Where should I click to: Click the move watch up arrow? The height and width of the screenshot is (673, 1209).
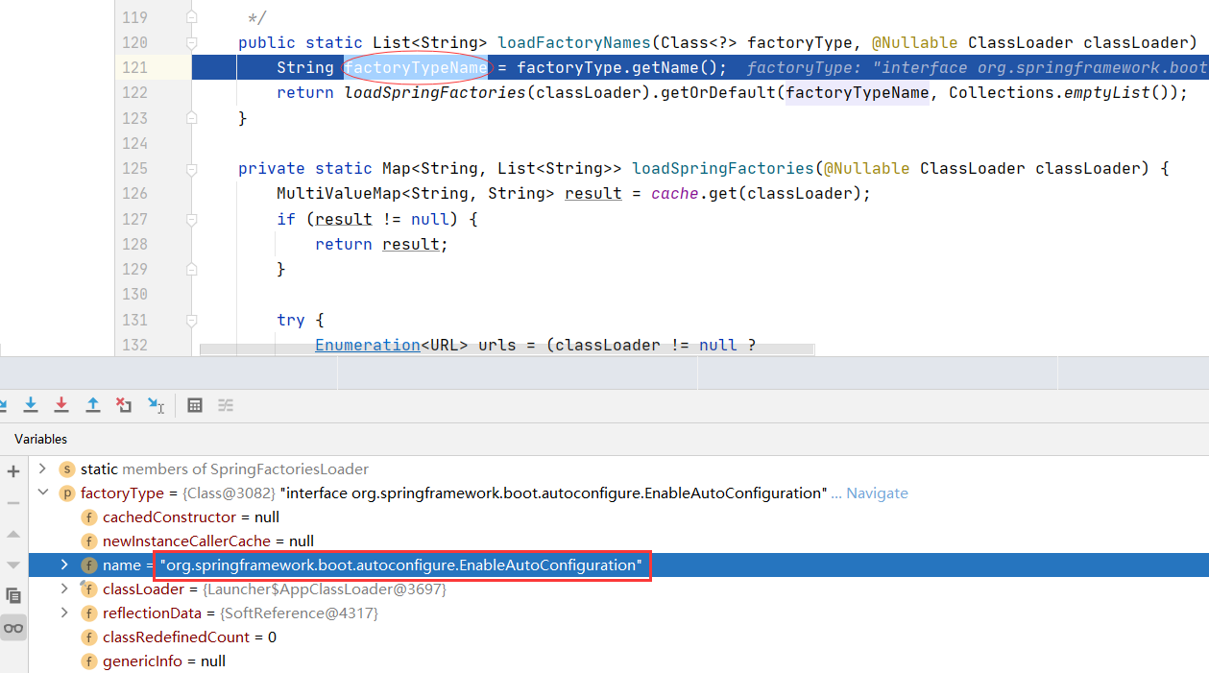pyautogui.click(x=13, y=534)
